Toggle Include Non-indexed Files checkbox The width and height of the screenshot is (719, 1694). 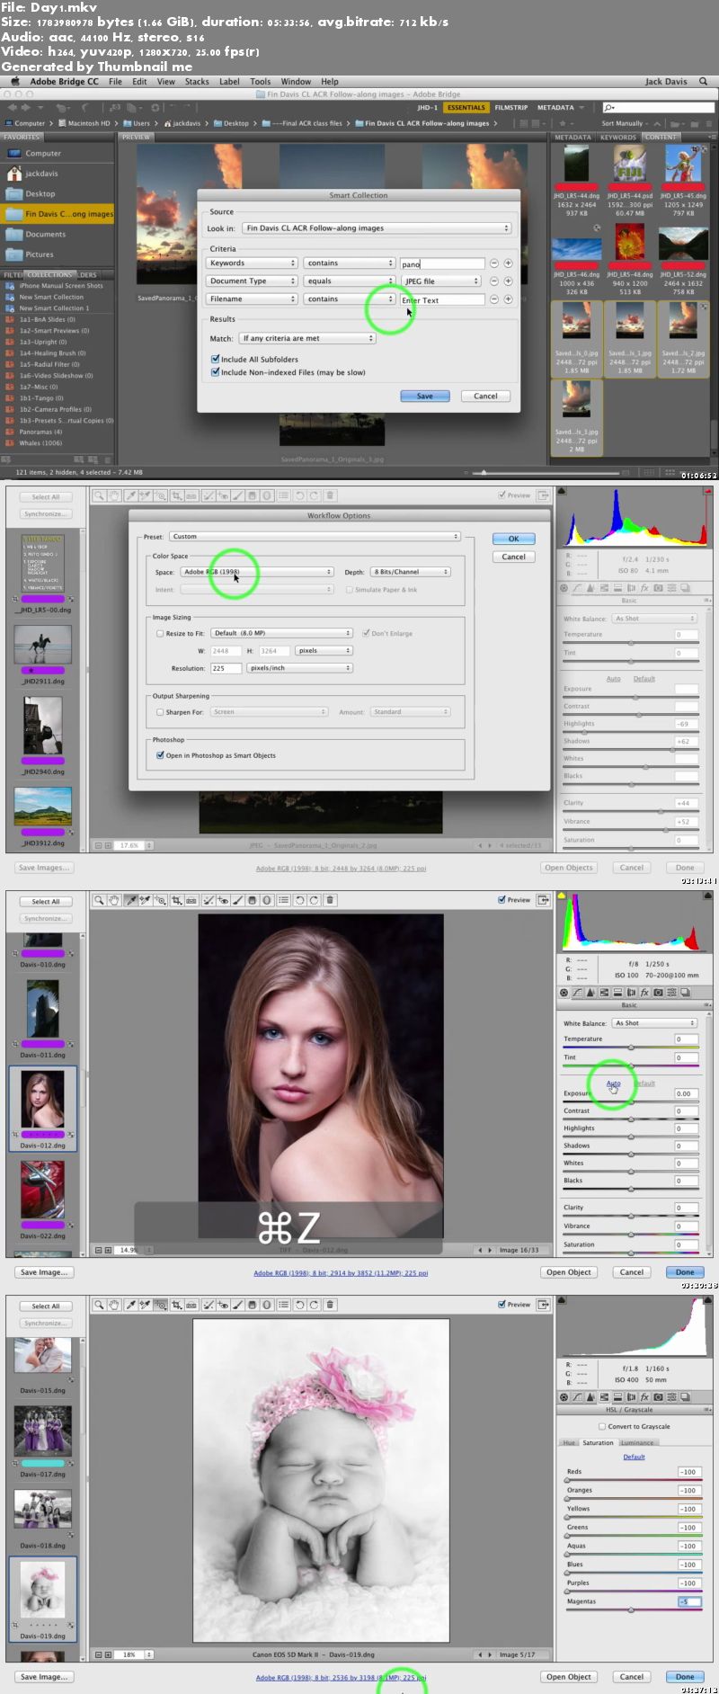(x=216, y=371)
